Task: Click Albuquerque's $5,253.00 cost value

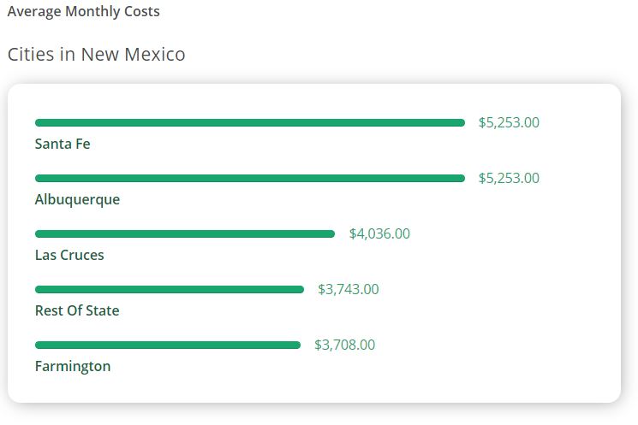Action: click(x=509, y=179)
